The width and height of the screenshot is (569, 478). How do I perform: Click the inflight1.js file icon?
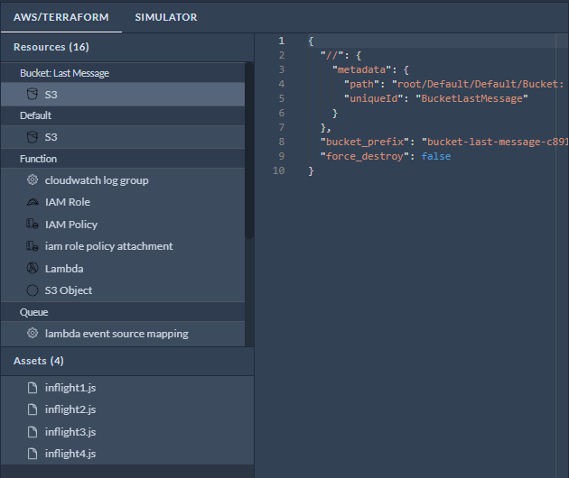33,388
